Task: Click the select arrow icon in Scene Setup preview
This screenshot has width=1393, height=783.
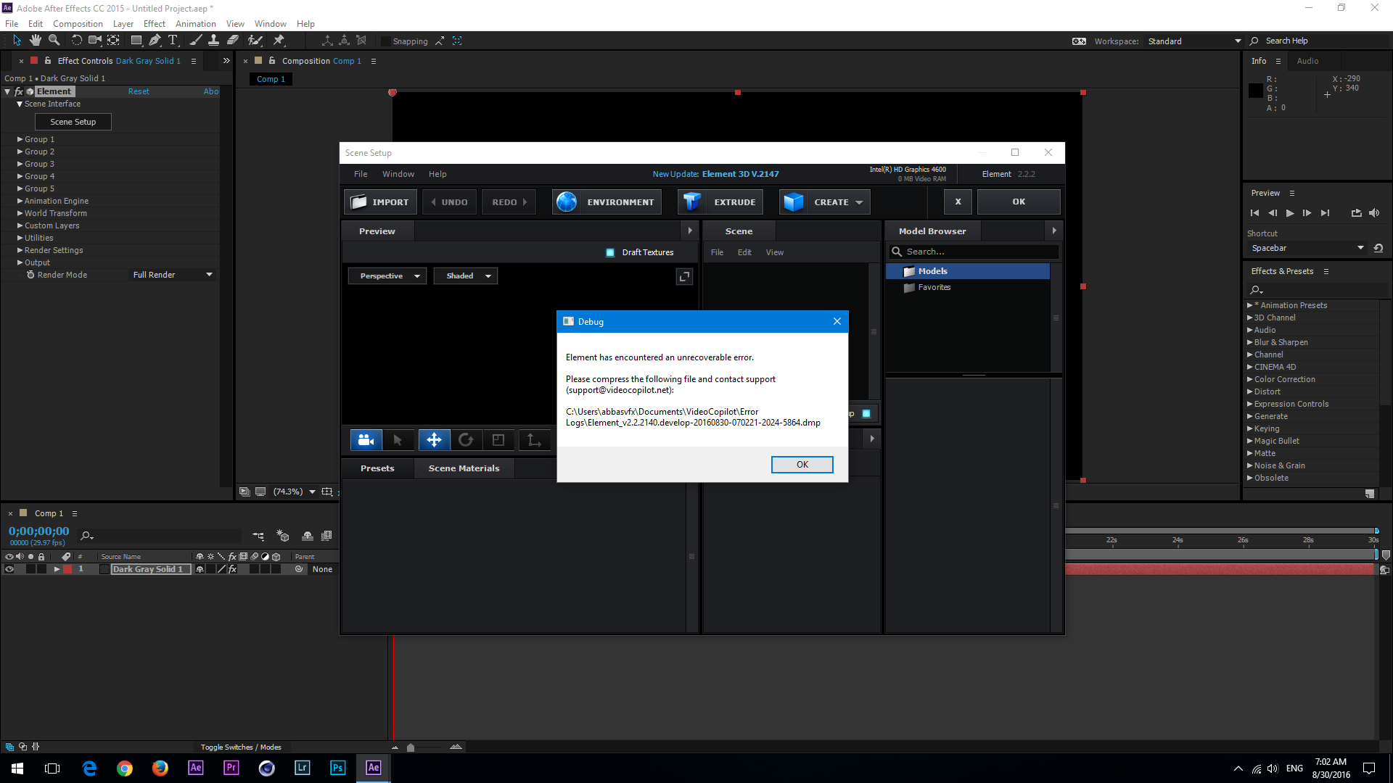Action: point(398,440)
